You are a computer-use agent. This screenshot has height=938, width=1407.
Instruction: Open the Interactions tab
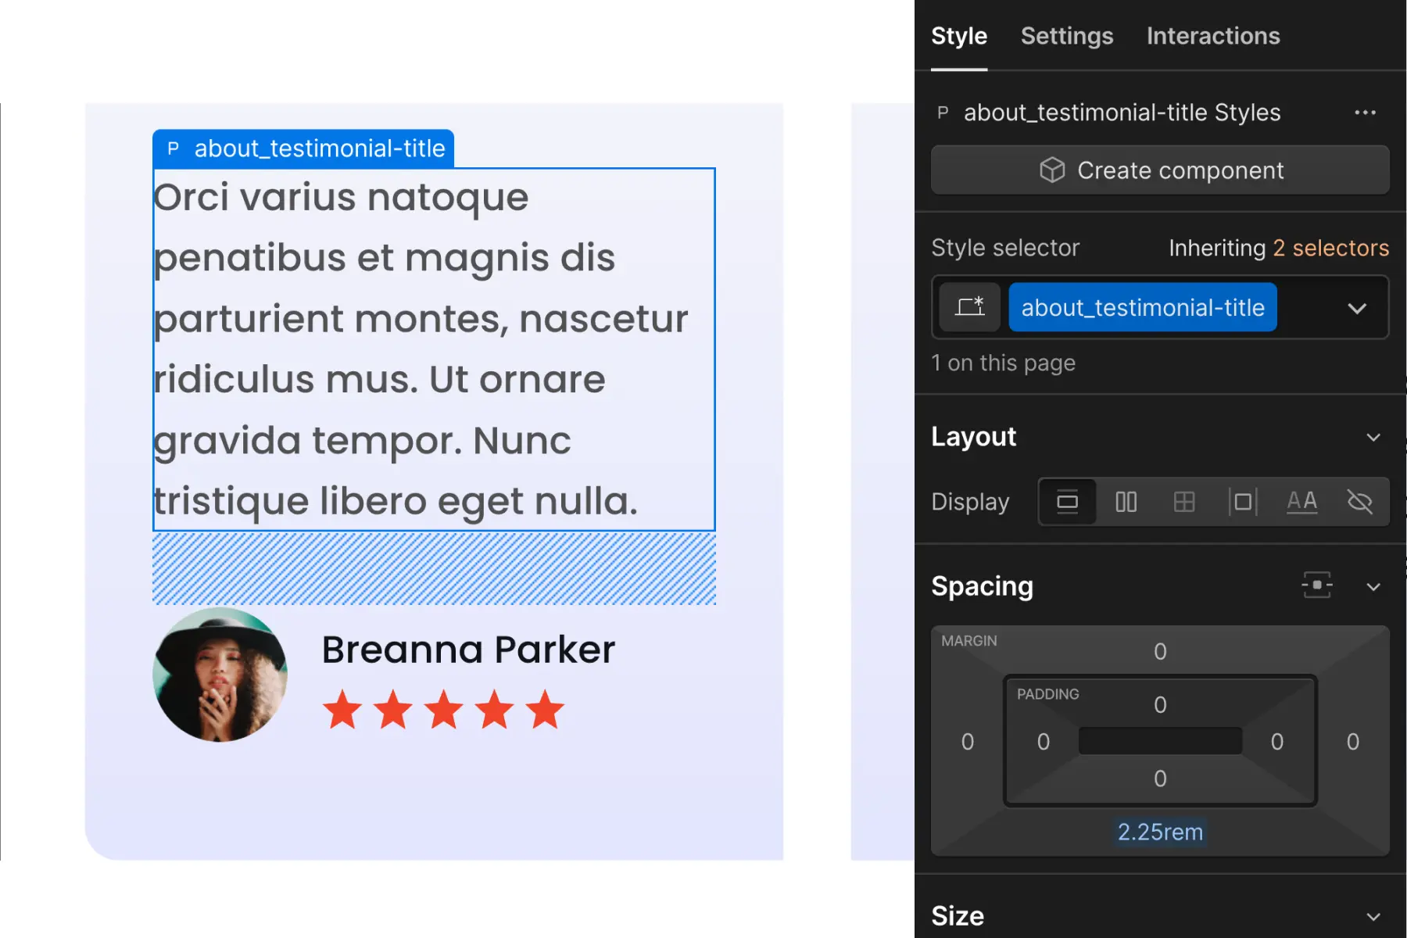1212,36
